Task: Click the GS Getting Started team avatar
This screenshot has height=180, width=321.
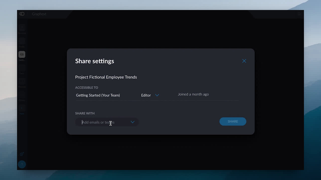Action: pyautogui.click(x=22, y=54)
